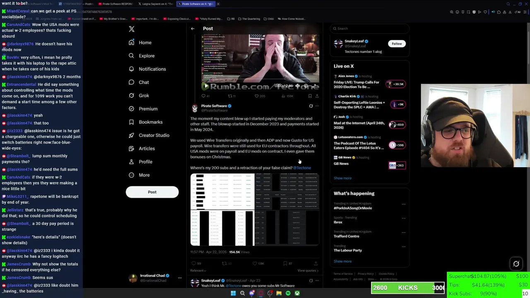Image resolution: width=530 pixels, height=298 pixels.
Task: Open Premium in the X sidebar
Action: point(143,109)
